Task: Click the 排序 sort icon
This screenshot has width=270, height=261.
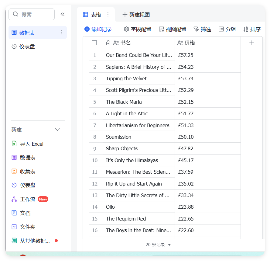Action: 246,29
